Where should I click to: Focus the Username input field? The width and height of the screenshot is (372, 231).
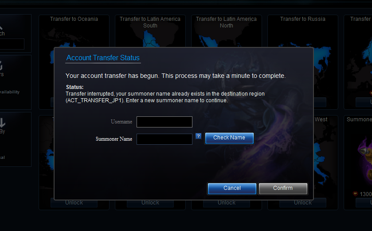pos(164,122)
